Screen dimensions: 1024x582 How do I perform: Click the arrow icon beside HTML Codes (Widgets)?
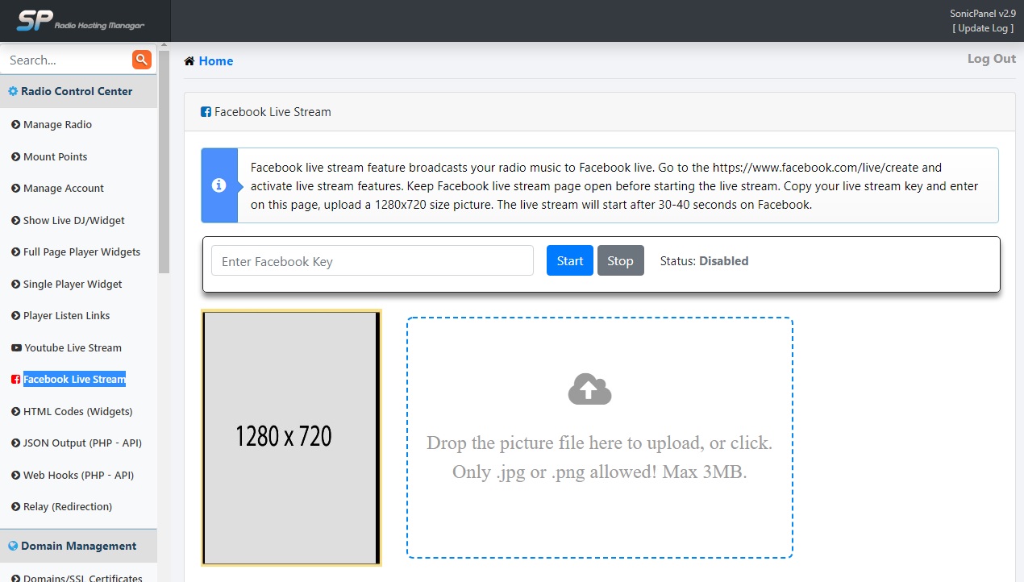point(15,412)
